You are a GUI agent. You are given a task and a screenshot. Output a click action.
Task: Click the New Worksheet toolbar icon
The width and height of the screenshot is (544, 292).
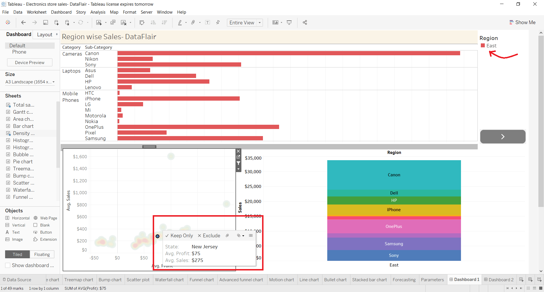(99, 22)
